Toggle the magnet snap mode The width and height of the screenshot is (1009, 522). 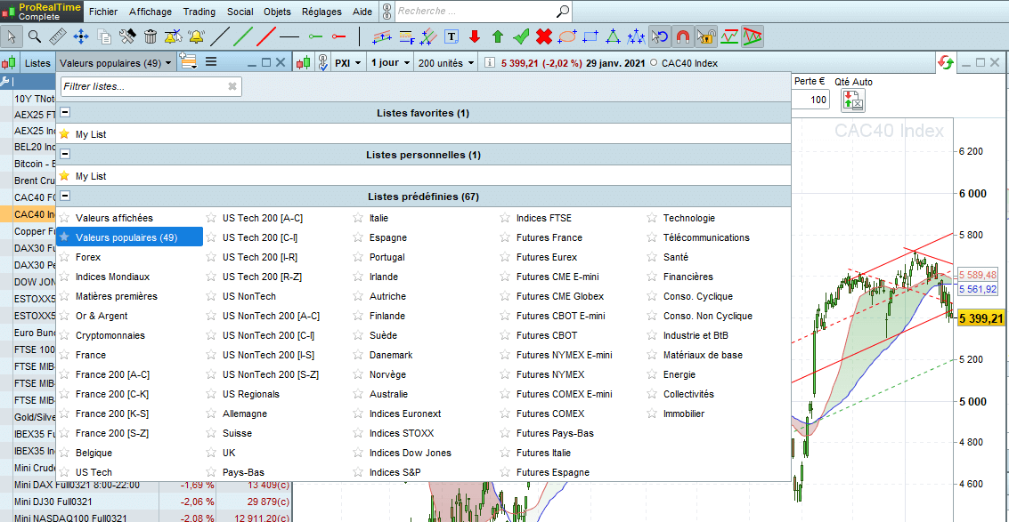tap(683, 36)
